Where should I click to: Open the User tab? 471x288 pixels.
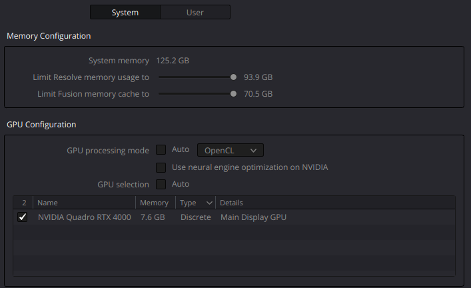[x=195, y=12]
